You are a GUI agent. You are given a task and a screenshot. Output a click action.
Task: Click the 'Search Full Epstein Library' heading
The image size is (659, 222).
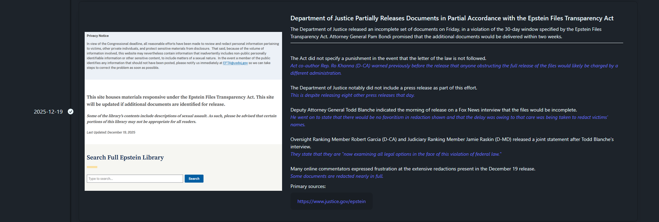coord(125,157)
